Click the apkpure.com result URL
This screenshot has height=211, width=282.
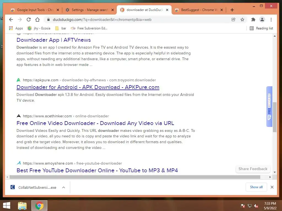point(90,80)
